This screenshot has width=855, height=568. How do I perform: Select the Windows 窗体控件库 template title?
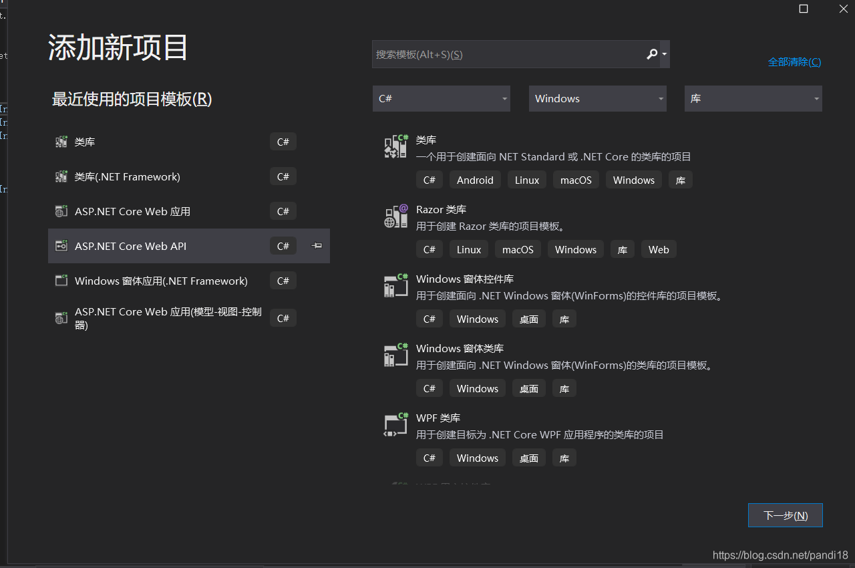pyautogui.click(x=465, y=279)
